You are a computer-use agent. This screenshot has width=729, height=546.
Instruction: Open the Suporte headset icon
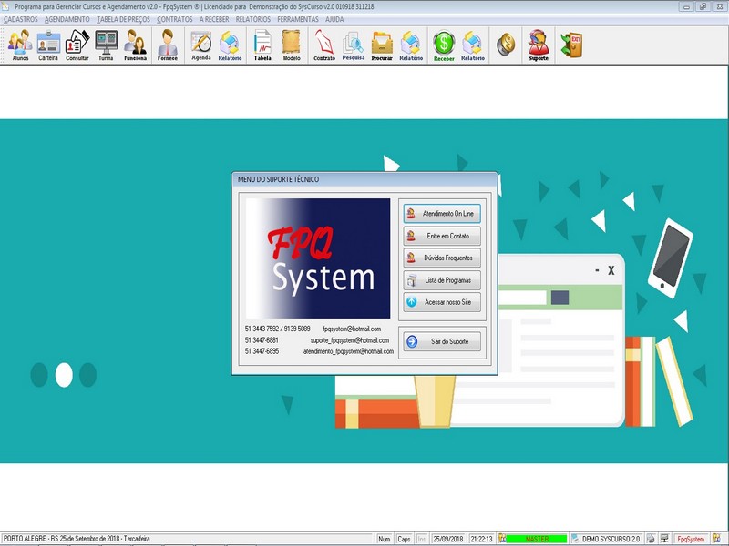539,45
